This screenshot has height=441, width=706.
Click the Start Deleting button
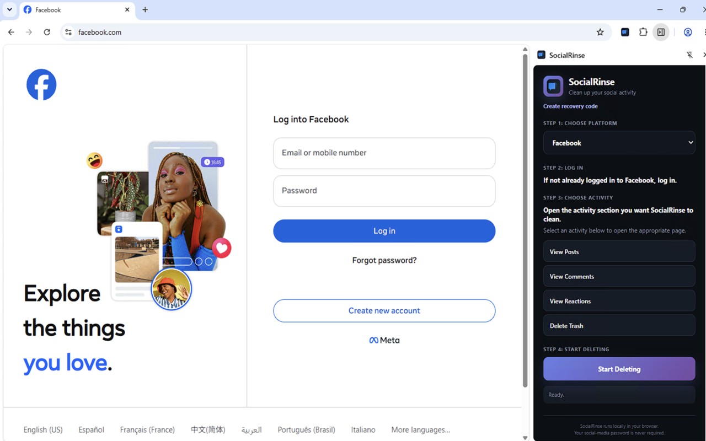coord(619,369)
